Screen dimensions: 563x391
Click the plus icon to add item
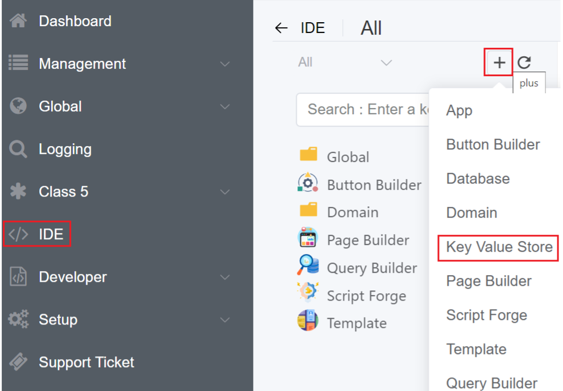[499, 63]
